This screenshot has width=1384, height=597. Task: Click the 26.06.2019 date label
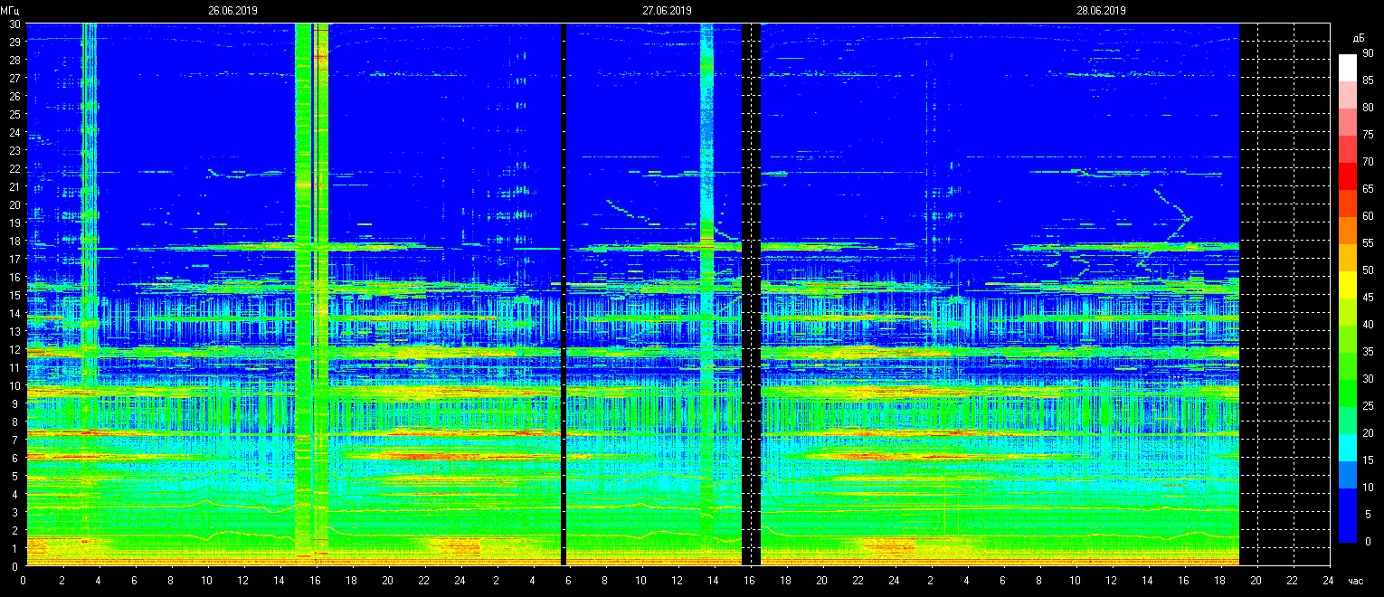[233, 11]
